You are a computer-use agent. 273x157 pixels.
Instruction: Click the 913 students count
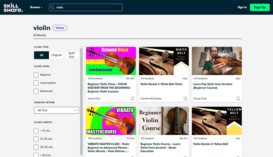pos(147,78)
